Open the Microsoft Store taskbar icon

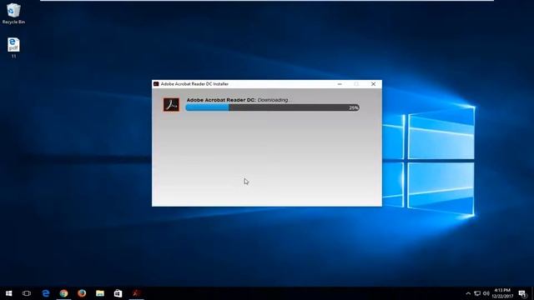tap(118, 293)
